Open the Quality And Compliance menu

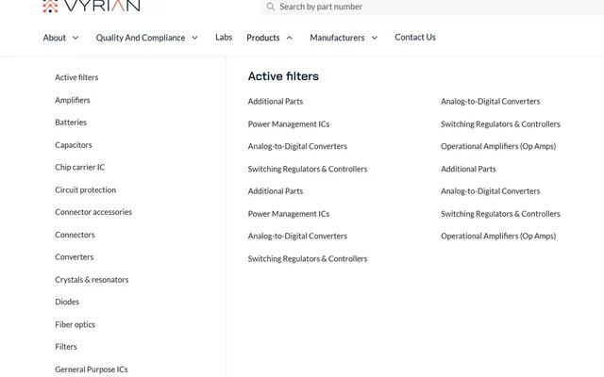141,38
